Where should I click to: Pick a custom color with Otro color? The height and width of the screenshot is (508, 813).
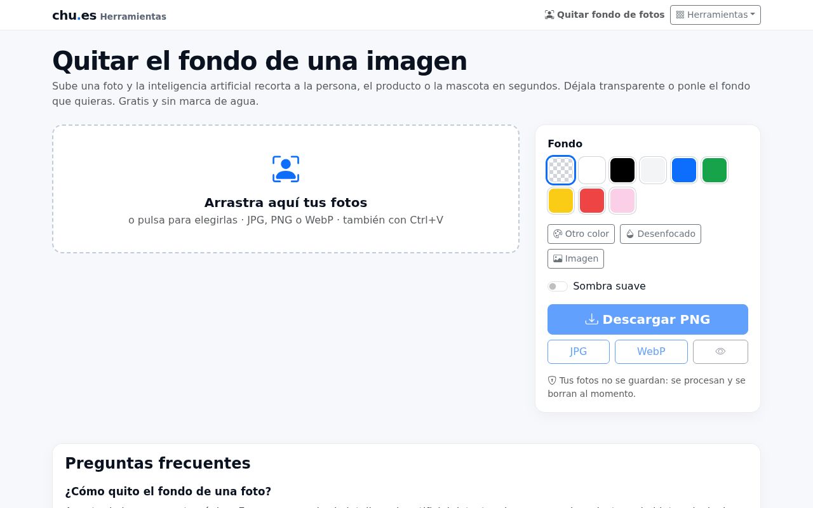[581, 234]
